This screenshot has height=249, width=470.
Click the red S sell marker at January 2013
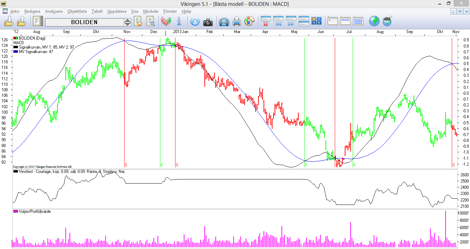pos(177,165)
